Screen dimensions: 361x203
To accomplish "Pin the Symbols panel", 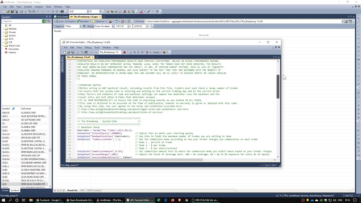I will pyautogui.click(x=47, y=17).
